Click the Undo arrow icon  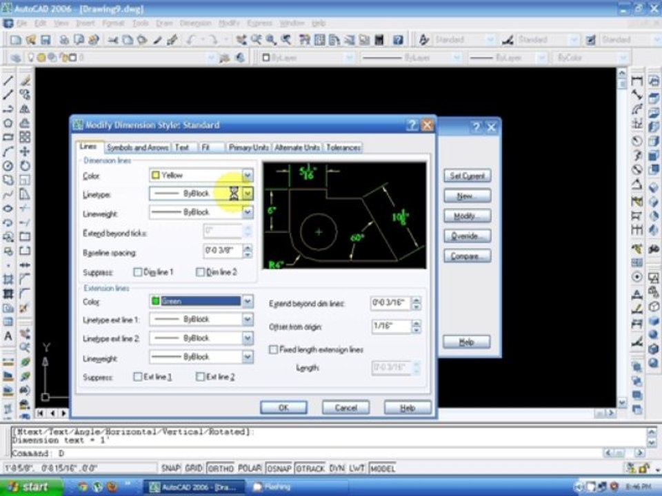191,40
